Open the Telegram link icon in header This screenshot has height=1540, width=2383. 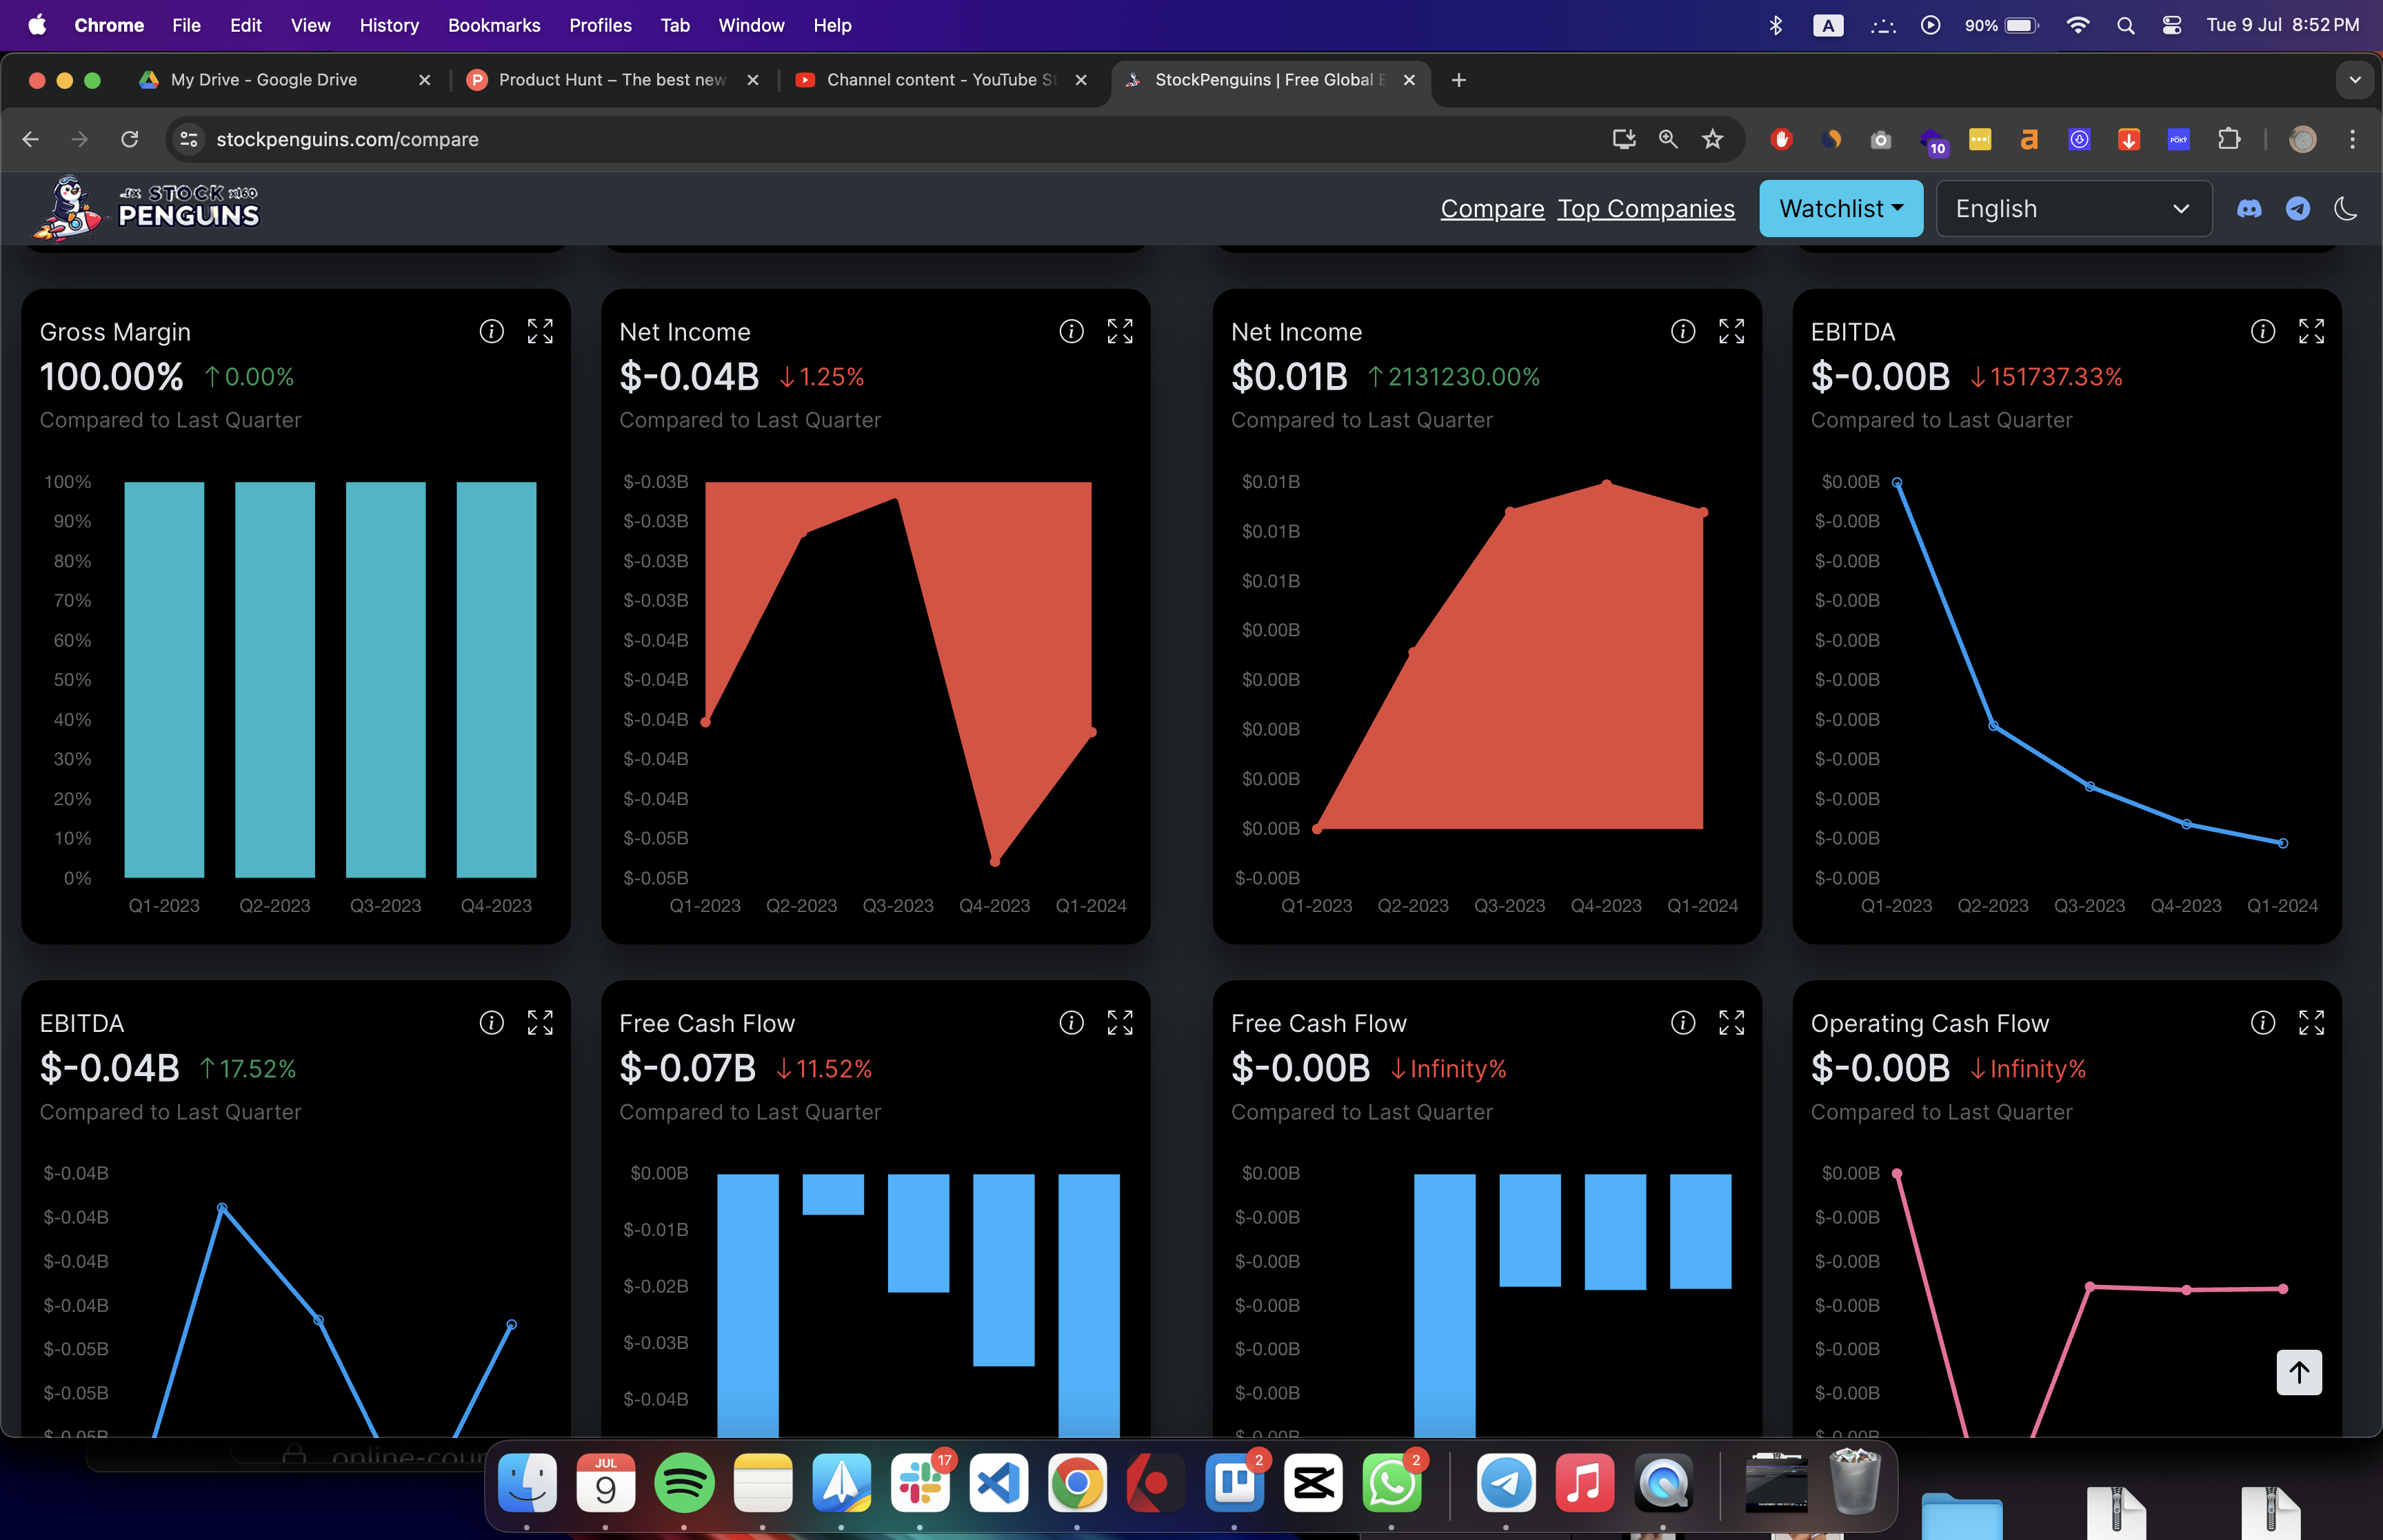pos(2298,209)
